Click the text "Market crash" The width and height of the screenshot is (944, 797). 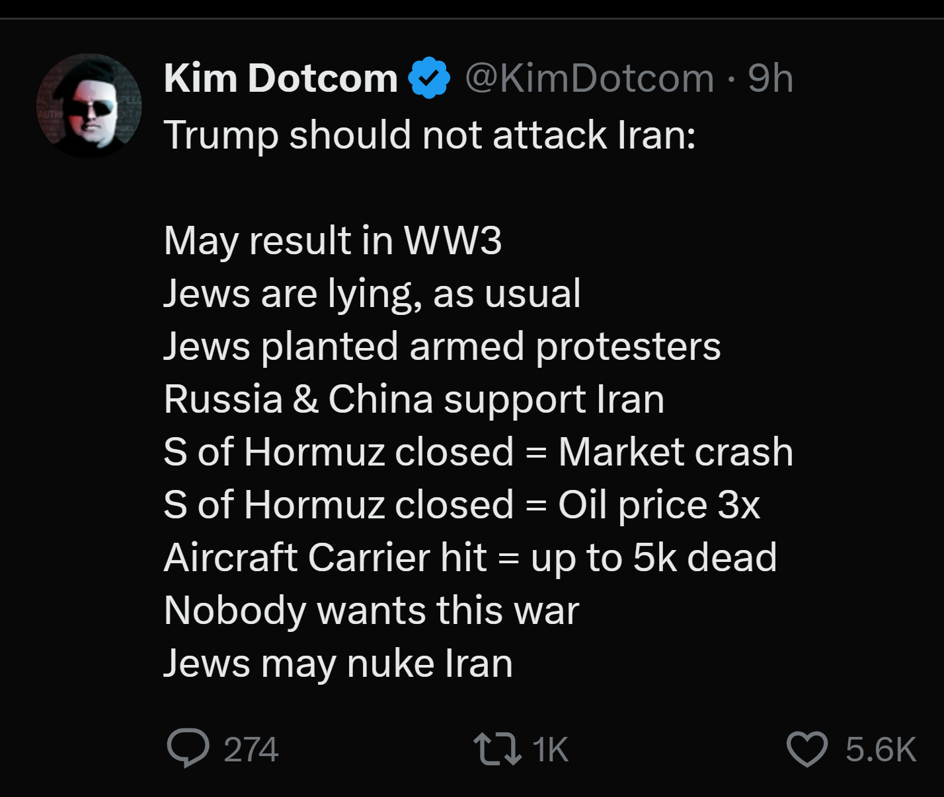click(x=676, y=452)
